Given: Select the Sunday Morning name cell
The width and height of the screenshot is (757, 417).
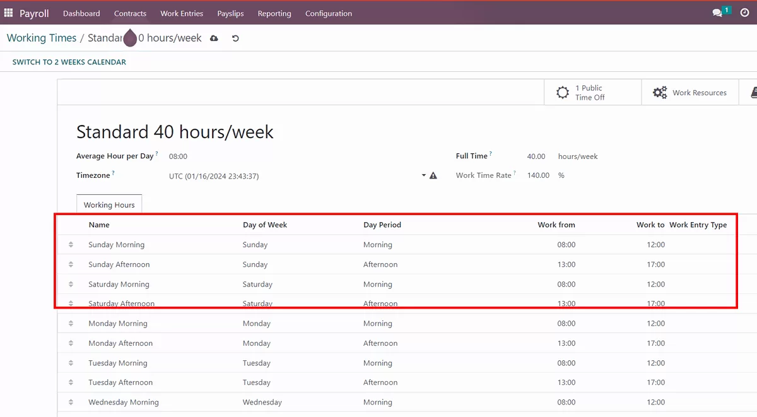Looking at the screenshot, I should coord(117,245).
